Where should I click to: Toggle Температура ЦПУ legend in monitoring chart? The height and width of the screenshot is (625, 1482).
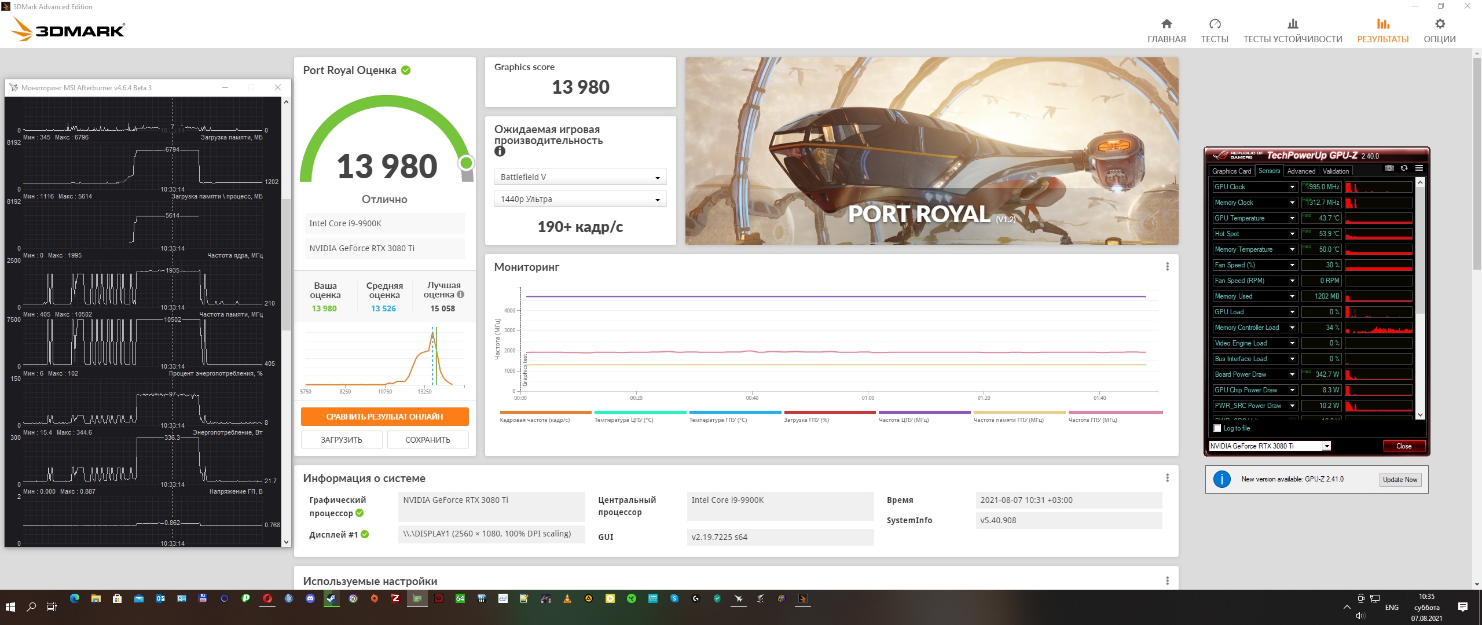[640, 417]
